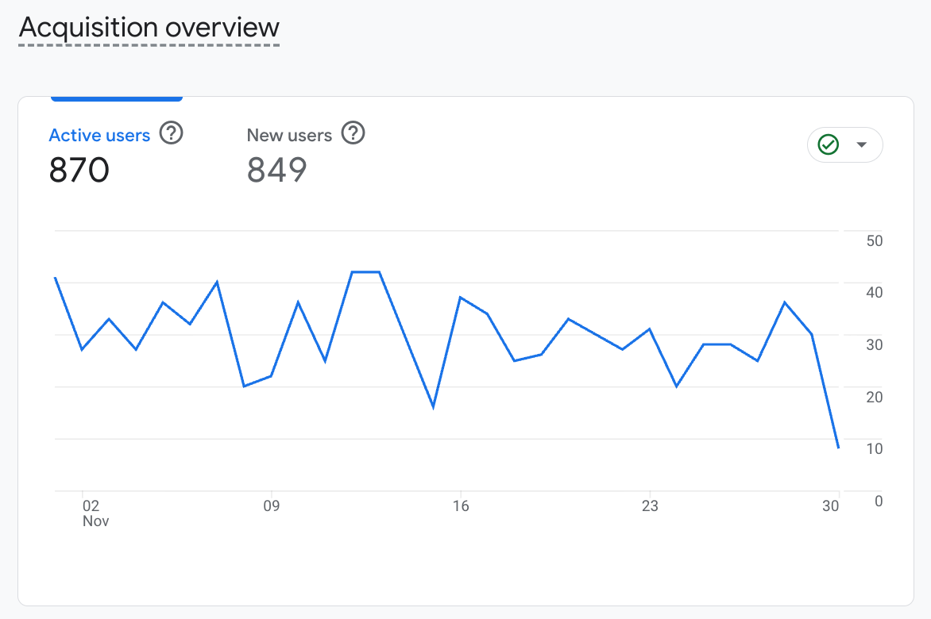This screenshot has width=931, height=619.
Task: Click the 30 date axis label
Action: click(x=831, y=506)
